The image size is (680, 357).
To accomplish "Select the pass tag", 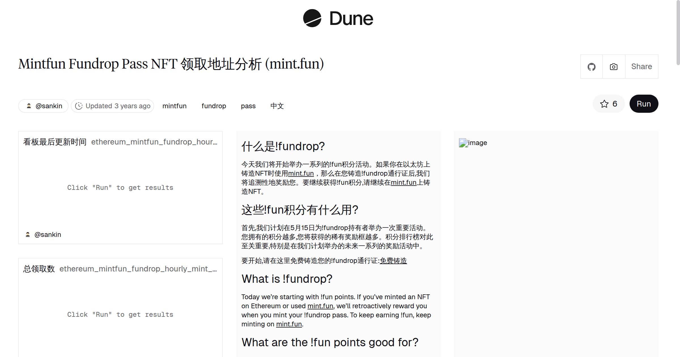I will [248, 106].
